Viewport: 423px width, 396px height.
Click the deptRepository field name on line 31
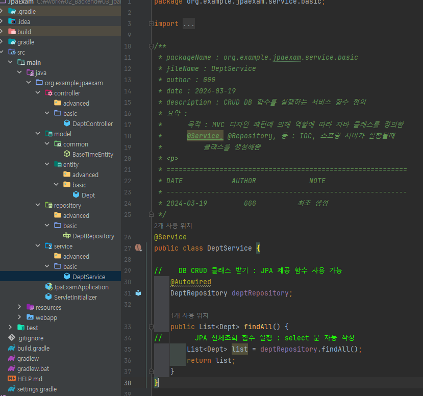260,293
